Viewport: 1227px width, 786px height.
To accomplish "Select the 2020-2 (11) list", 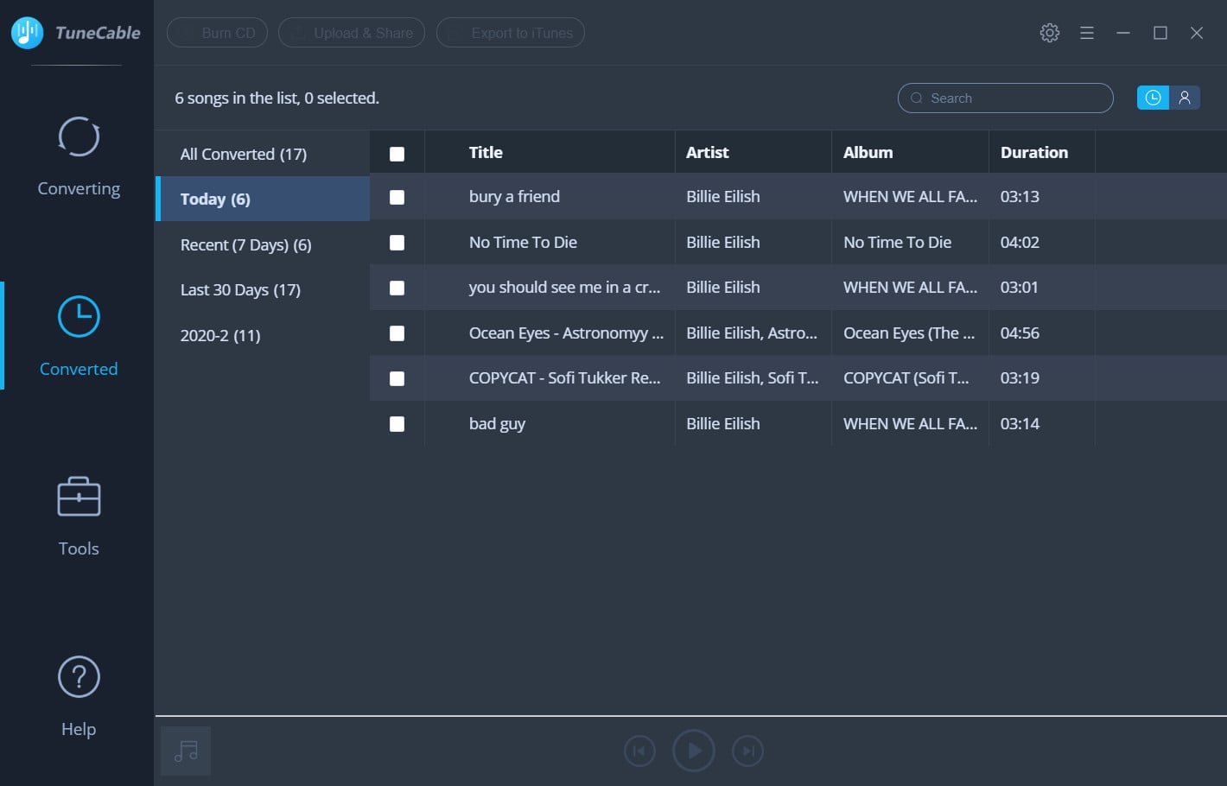I will click(263, 335).
